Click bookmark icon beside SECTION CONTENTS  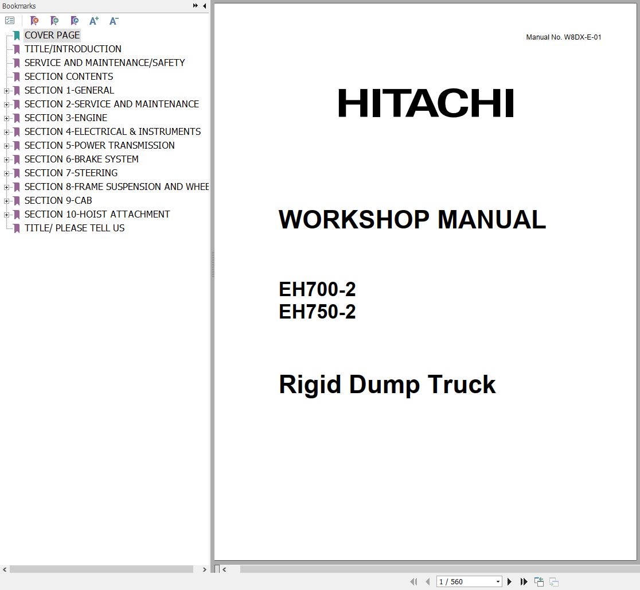pyautogui.click(x=17, y=77)
